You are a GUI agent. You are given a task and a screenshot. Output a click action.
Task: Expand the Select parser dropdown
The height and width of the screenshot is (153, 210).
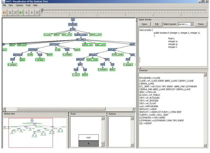191,24
